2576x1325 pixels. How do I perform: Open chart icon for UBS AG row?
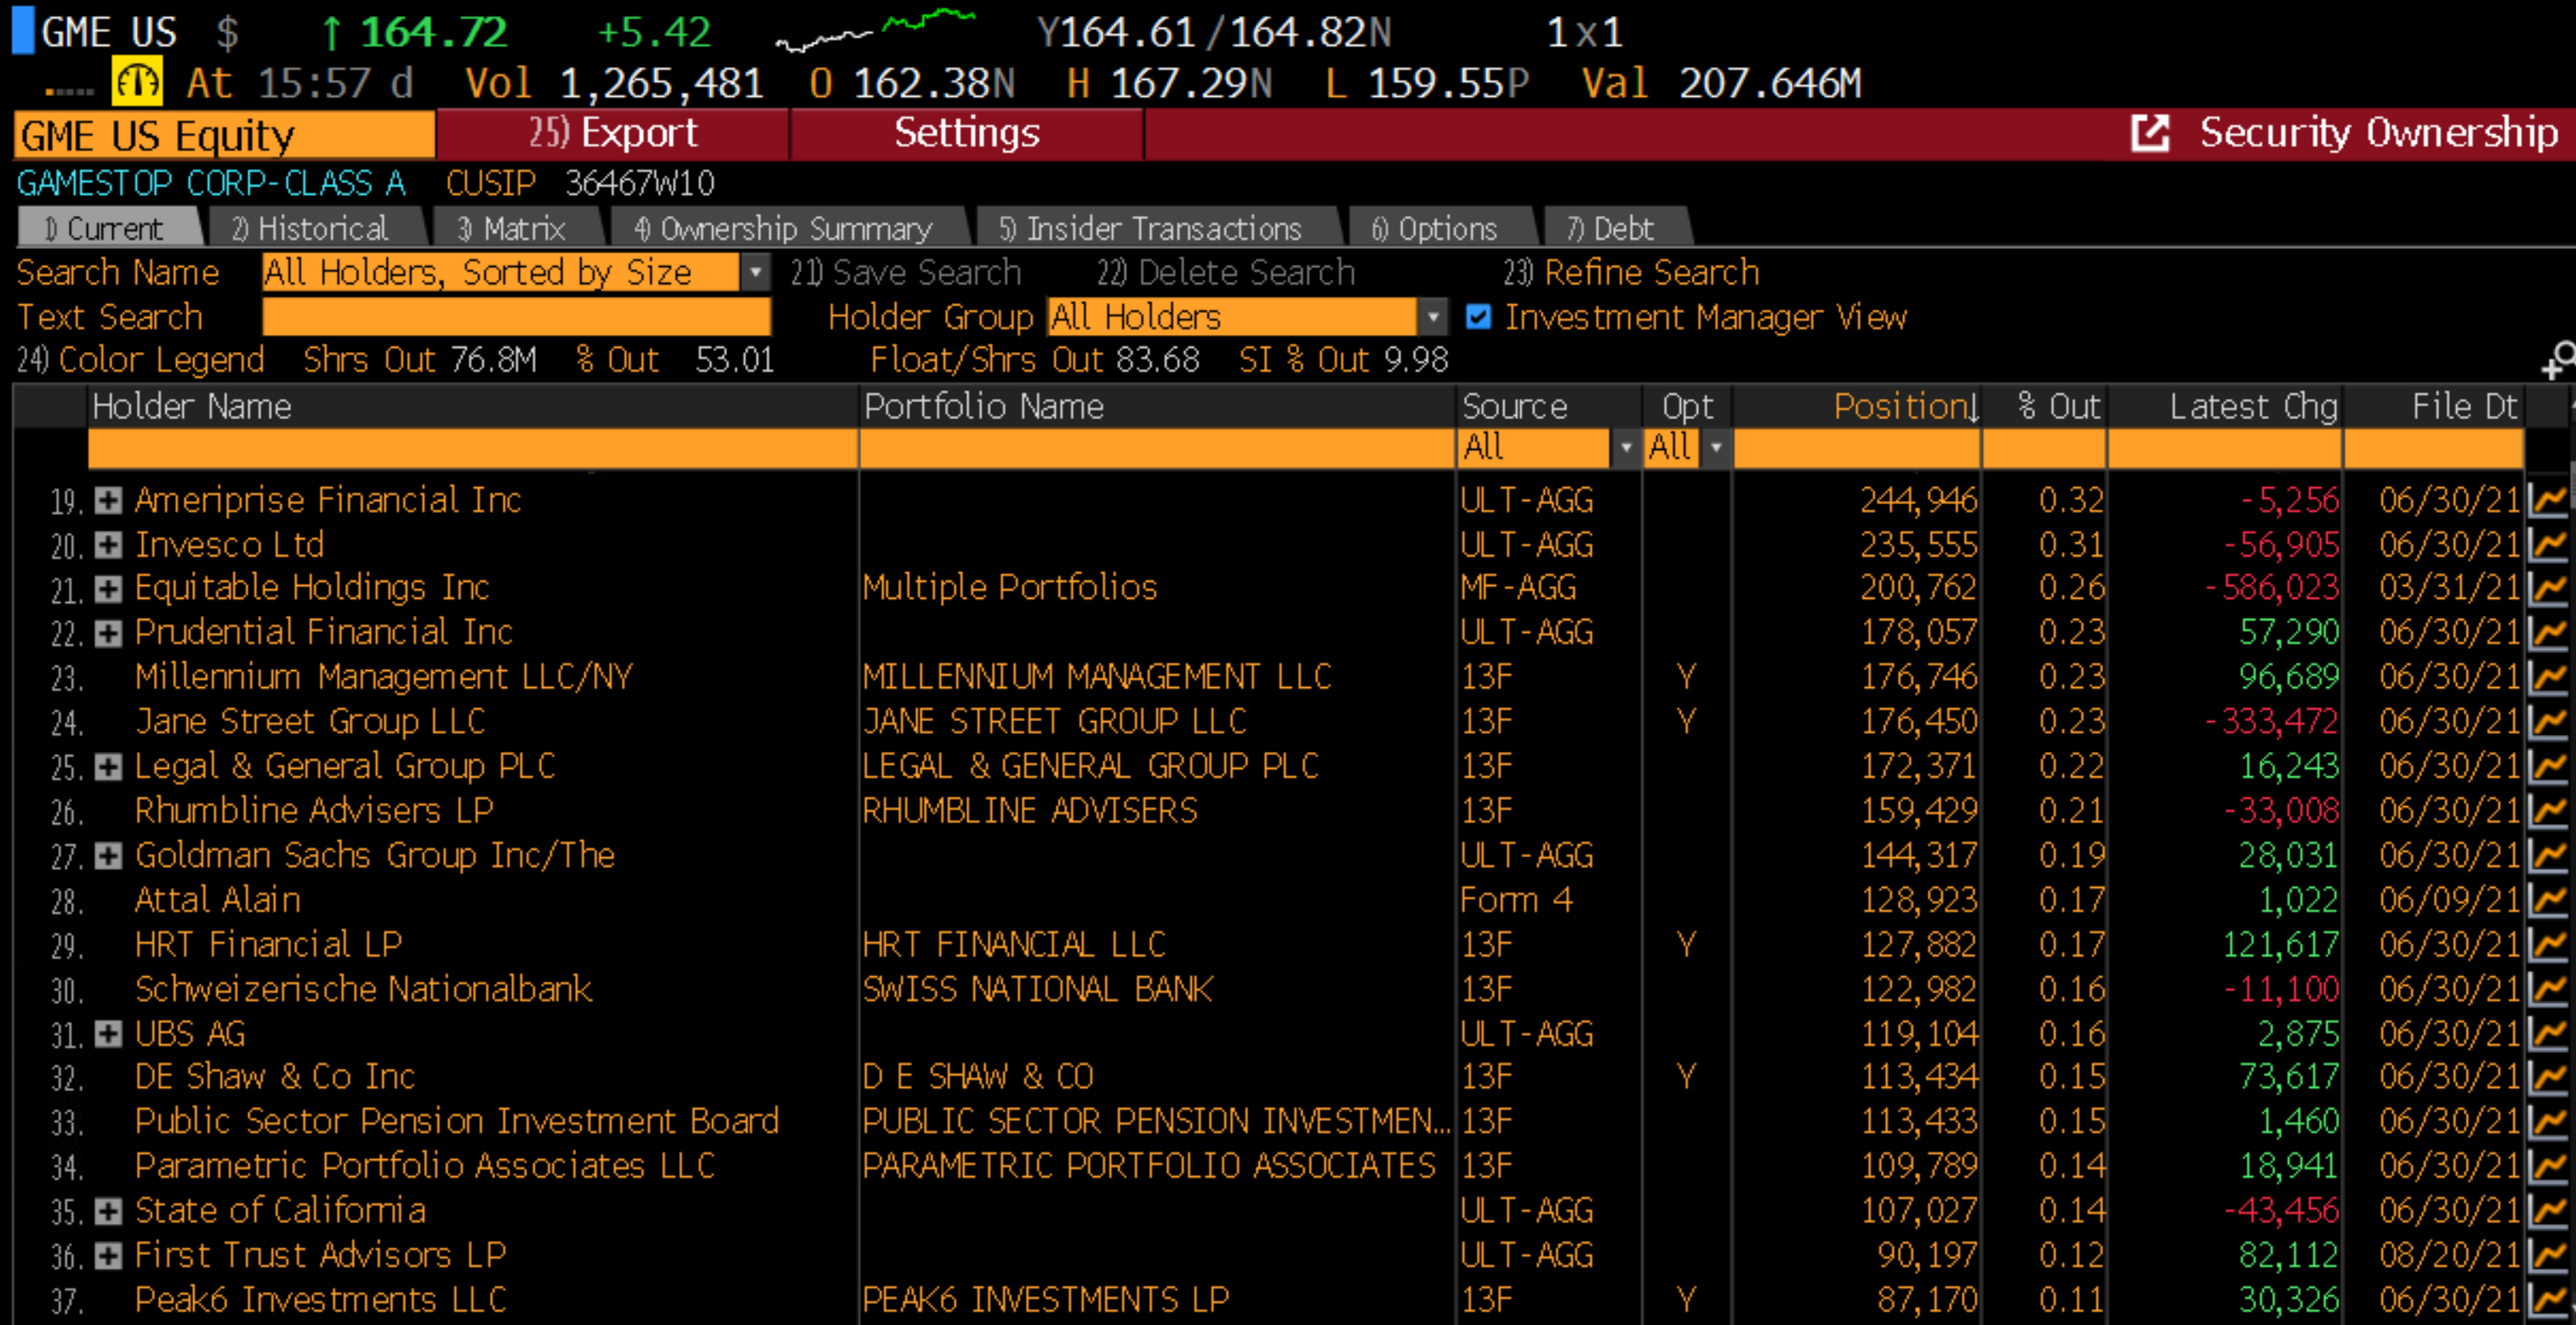(x=2548, y=1033)
